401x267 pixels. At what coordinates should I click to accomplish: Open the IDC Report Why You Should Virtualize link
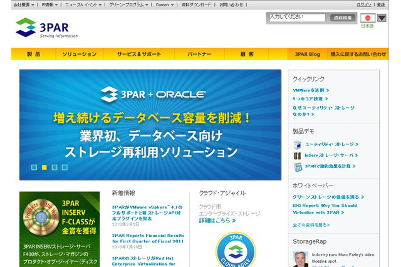tap(325, 209)
